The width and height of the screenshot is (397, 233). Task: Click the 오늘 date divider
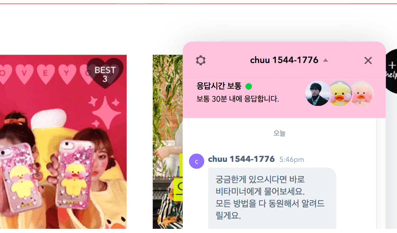(x=279, y=133)
